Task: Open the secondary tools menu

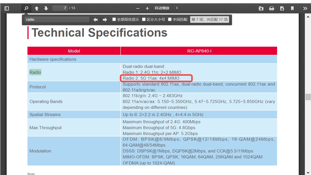Action: coord(305,8)
